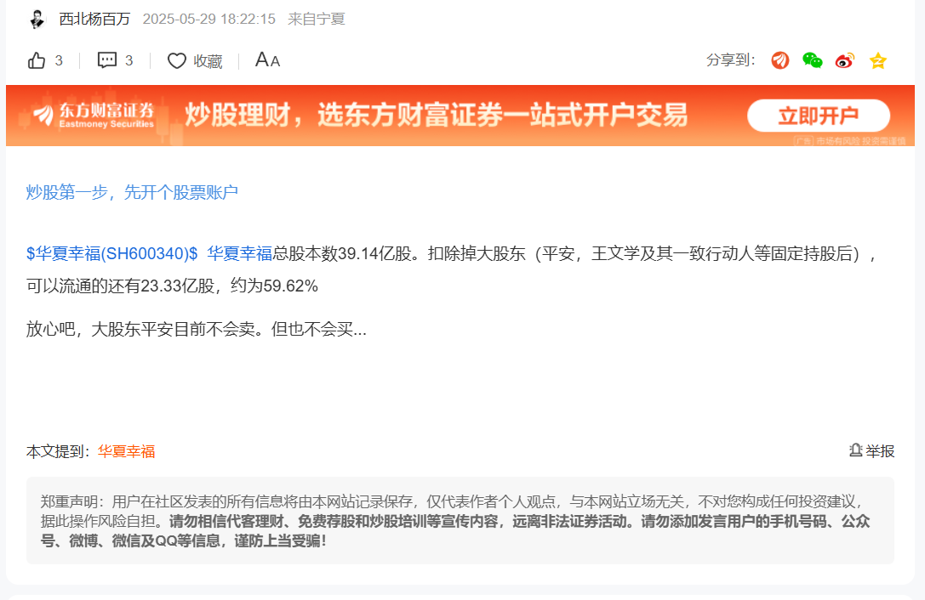Click the author avatar of 西北杨百万
The width and height of the screenshot is (925, 600).
point(37,19)
